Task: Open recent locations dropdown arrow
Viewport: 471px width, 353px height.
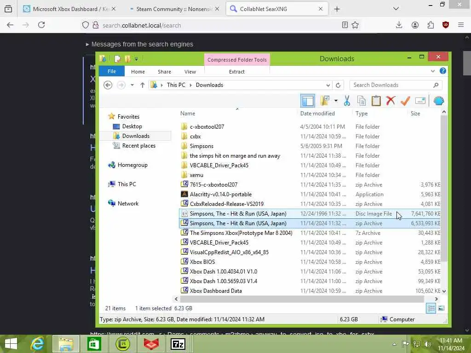Action: pyautogui.click(x=132, y=85)
